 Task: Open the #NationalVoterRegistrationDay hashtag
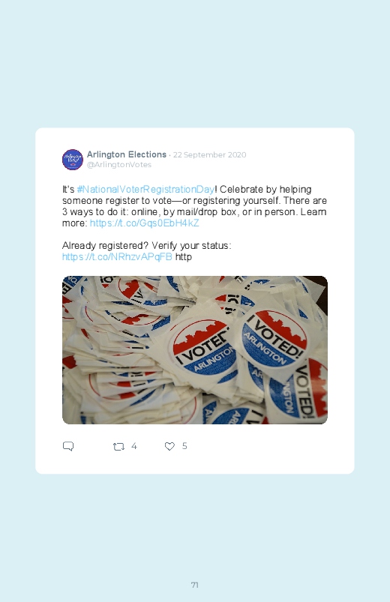click(x=145, y=189)
